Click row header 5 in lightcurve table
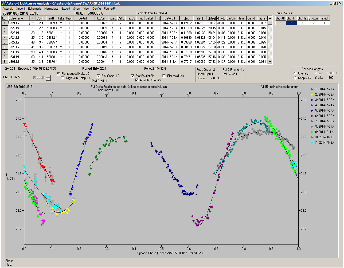 pos(5,42)
